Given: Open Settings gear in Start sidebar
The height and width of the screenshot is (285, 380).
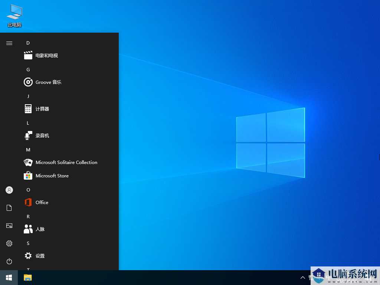Looking at the screenshot, I should 9,243.
